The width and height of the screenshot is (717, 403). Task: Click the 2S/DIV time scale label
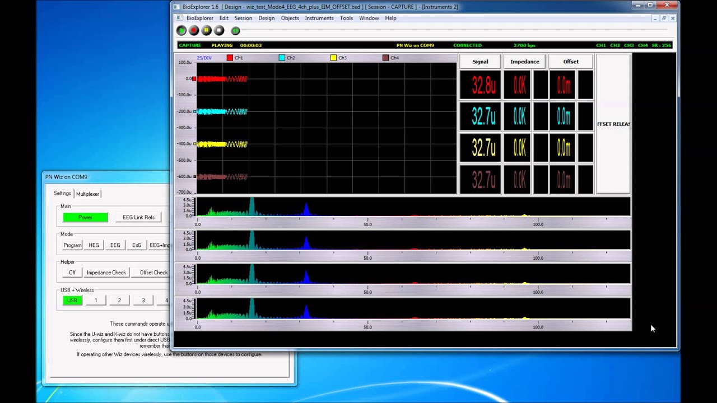pyautogui.click(x=204, y=58)
